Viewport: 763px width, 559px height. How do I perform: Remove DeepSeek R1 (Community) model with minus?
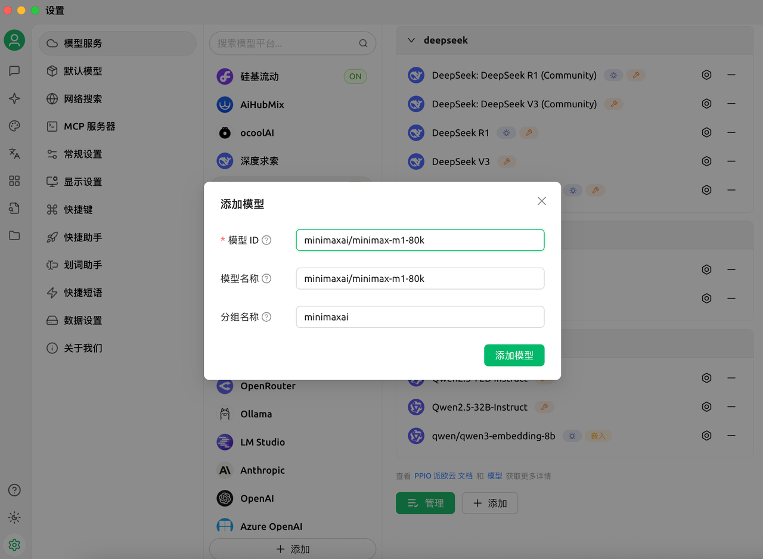tap(731, 75)
